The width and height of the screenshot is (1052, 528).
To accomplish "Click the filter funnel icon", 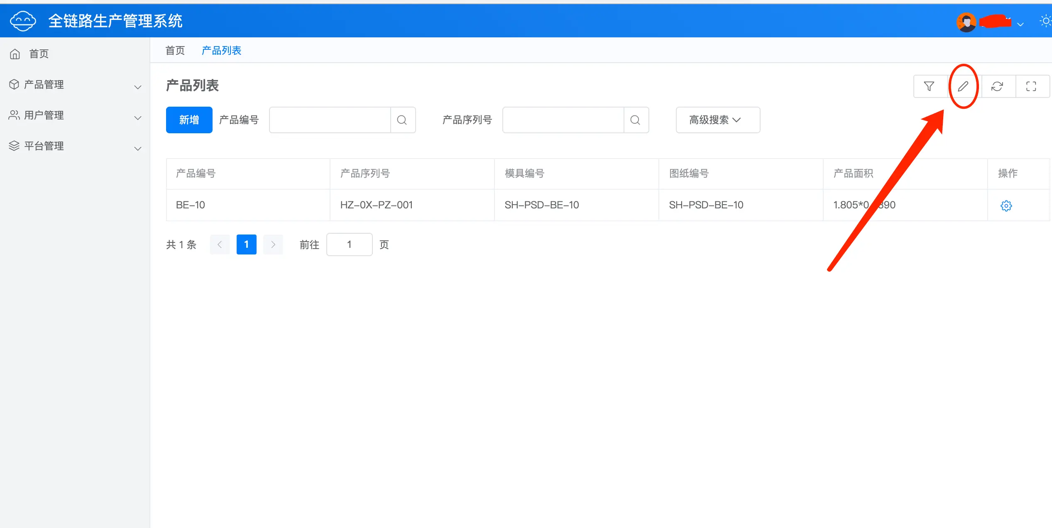I will 929,86.
